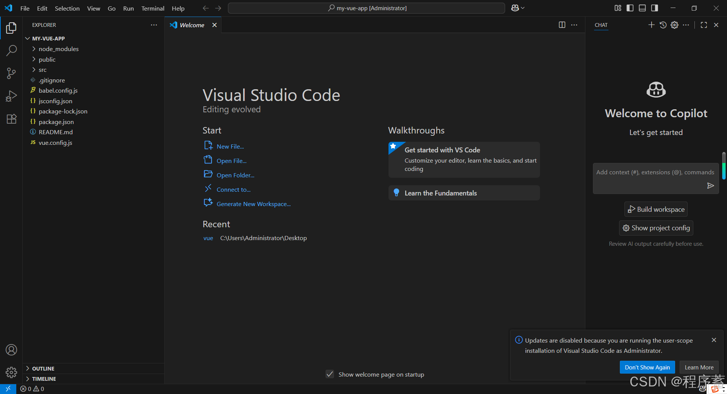This screenshot has width=727, height=394.
Task: Navigate back with the arrow button
Action: tap(206, 8)
